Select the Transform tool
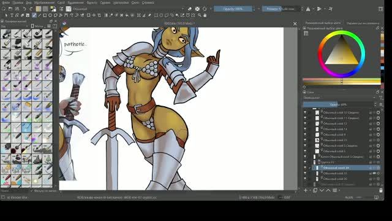This screenshot has width=392, height=221. tap(88, 15)
